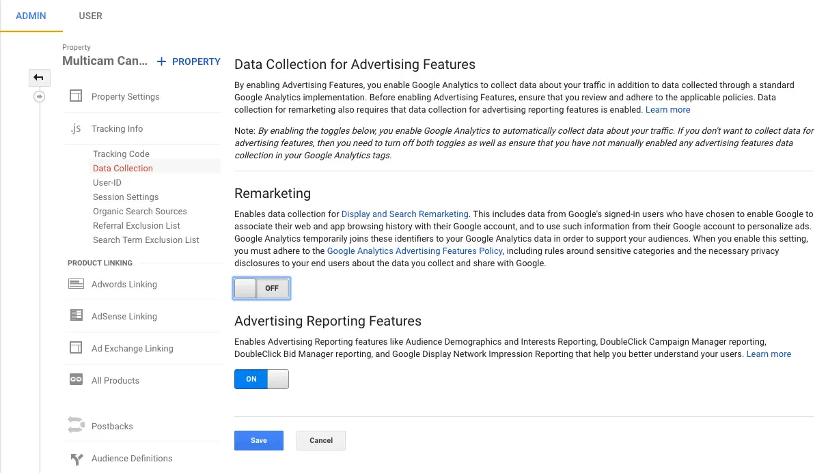
Task: Switch to the USER tab
Action: [x=90, y=16]
